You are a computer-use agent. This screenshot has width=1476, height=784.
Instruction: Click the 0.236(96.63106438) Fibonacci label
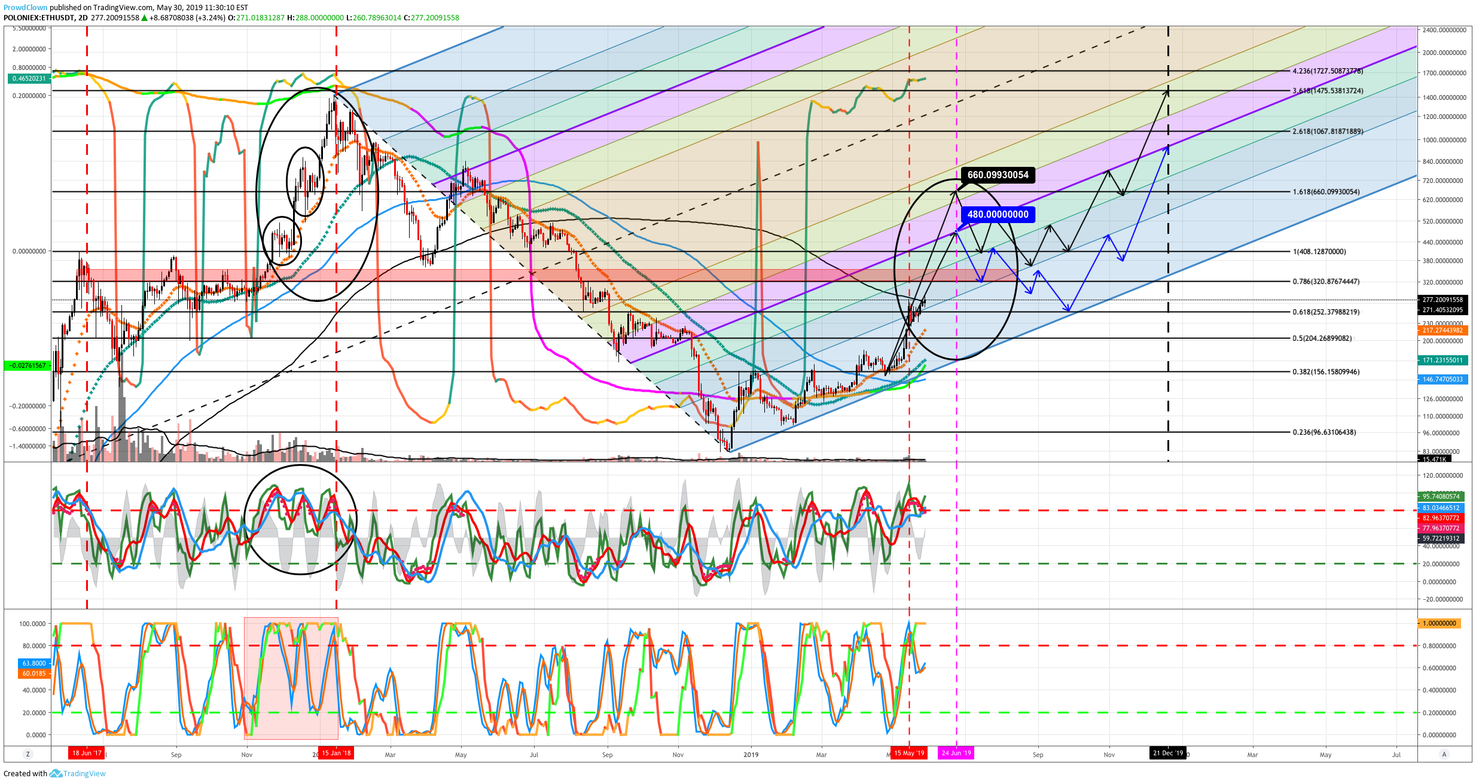(1324, 432)
